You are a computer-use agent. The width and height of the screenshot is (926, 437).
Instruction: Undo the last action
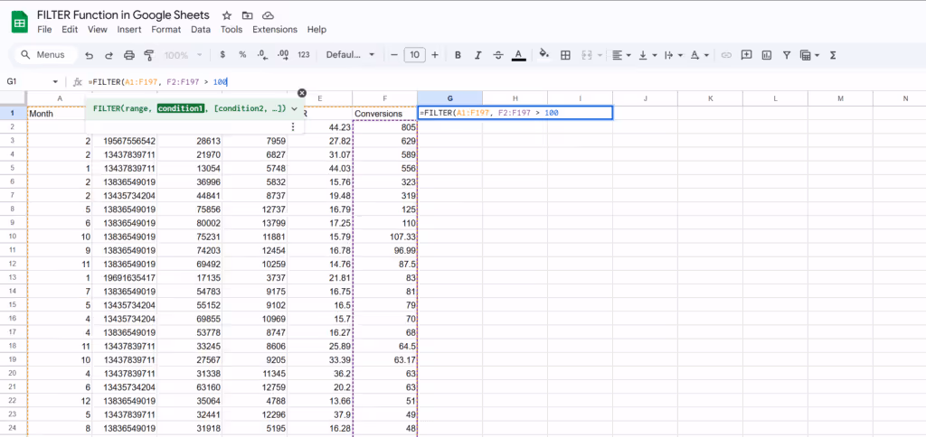[x=90, y=55]
